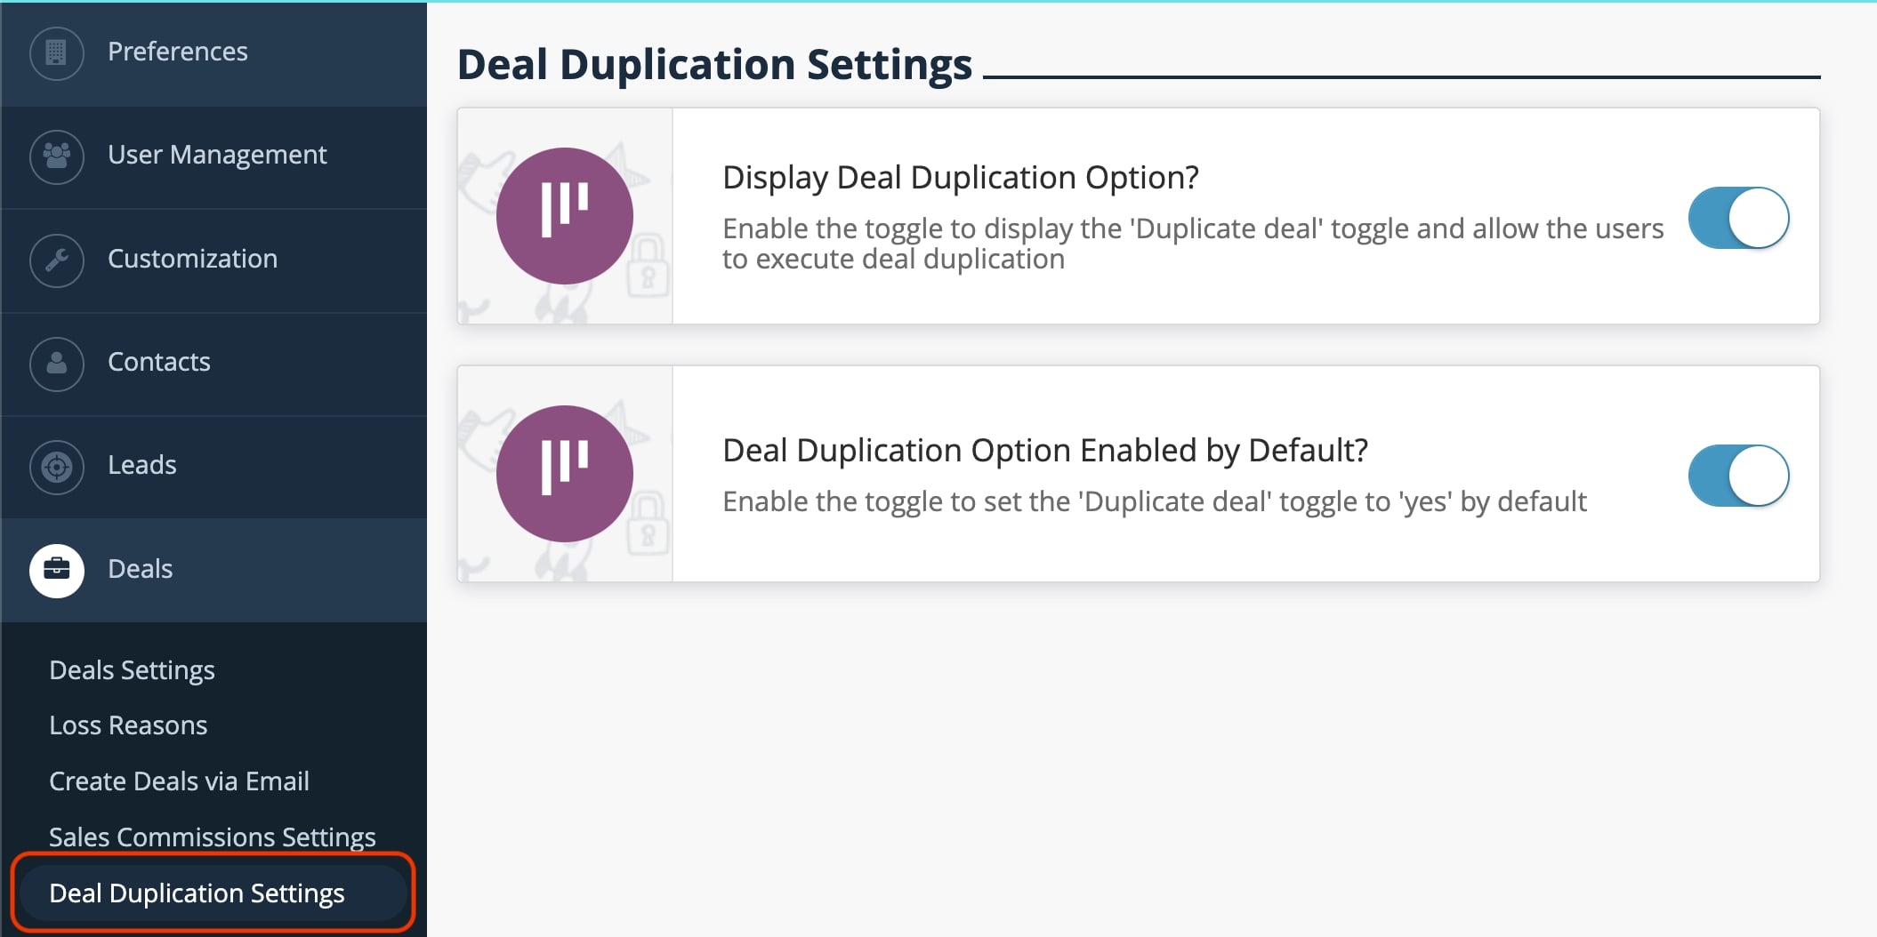Open Create Deals via Email
1877x937 pixels.
coord(179,781)
